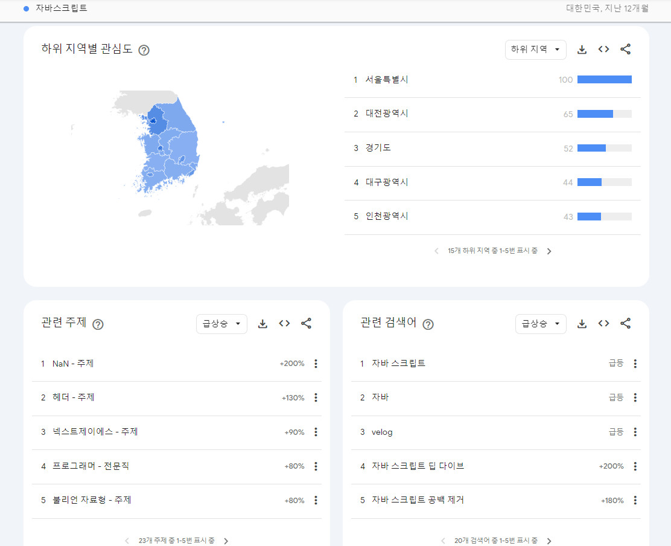Click the 대한민국, 지난 12개월 text
This screenshot has width=671, height=546.
pos(607,8)
